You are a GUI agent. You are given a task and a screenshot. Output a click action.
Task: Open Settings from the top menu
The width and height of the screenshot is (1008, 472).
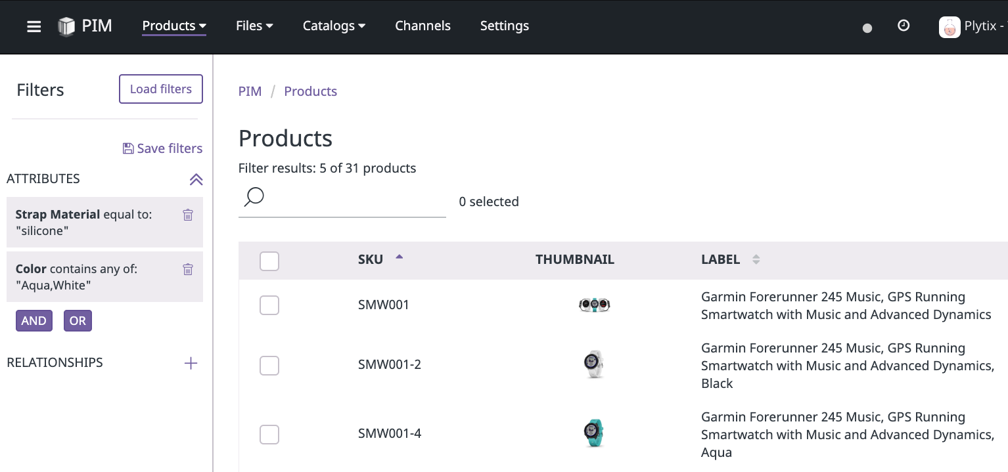coord(504,26)
